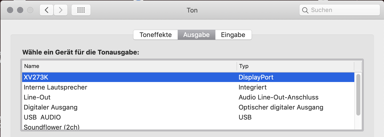384x137 pixels.
Task: Open the Eingabe tab
Action: [x=233, y=35]
